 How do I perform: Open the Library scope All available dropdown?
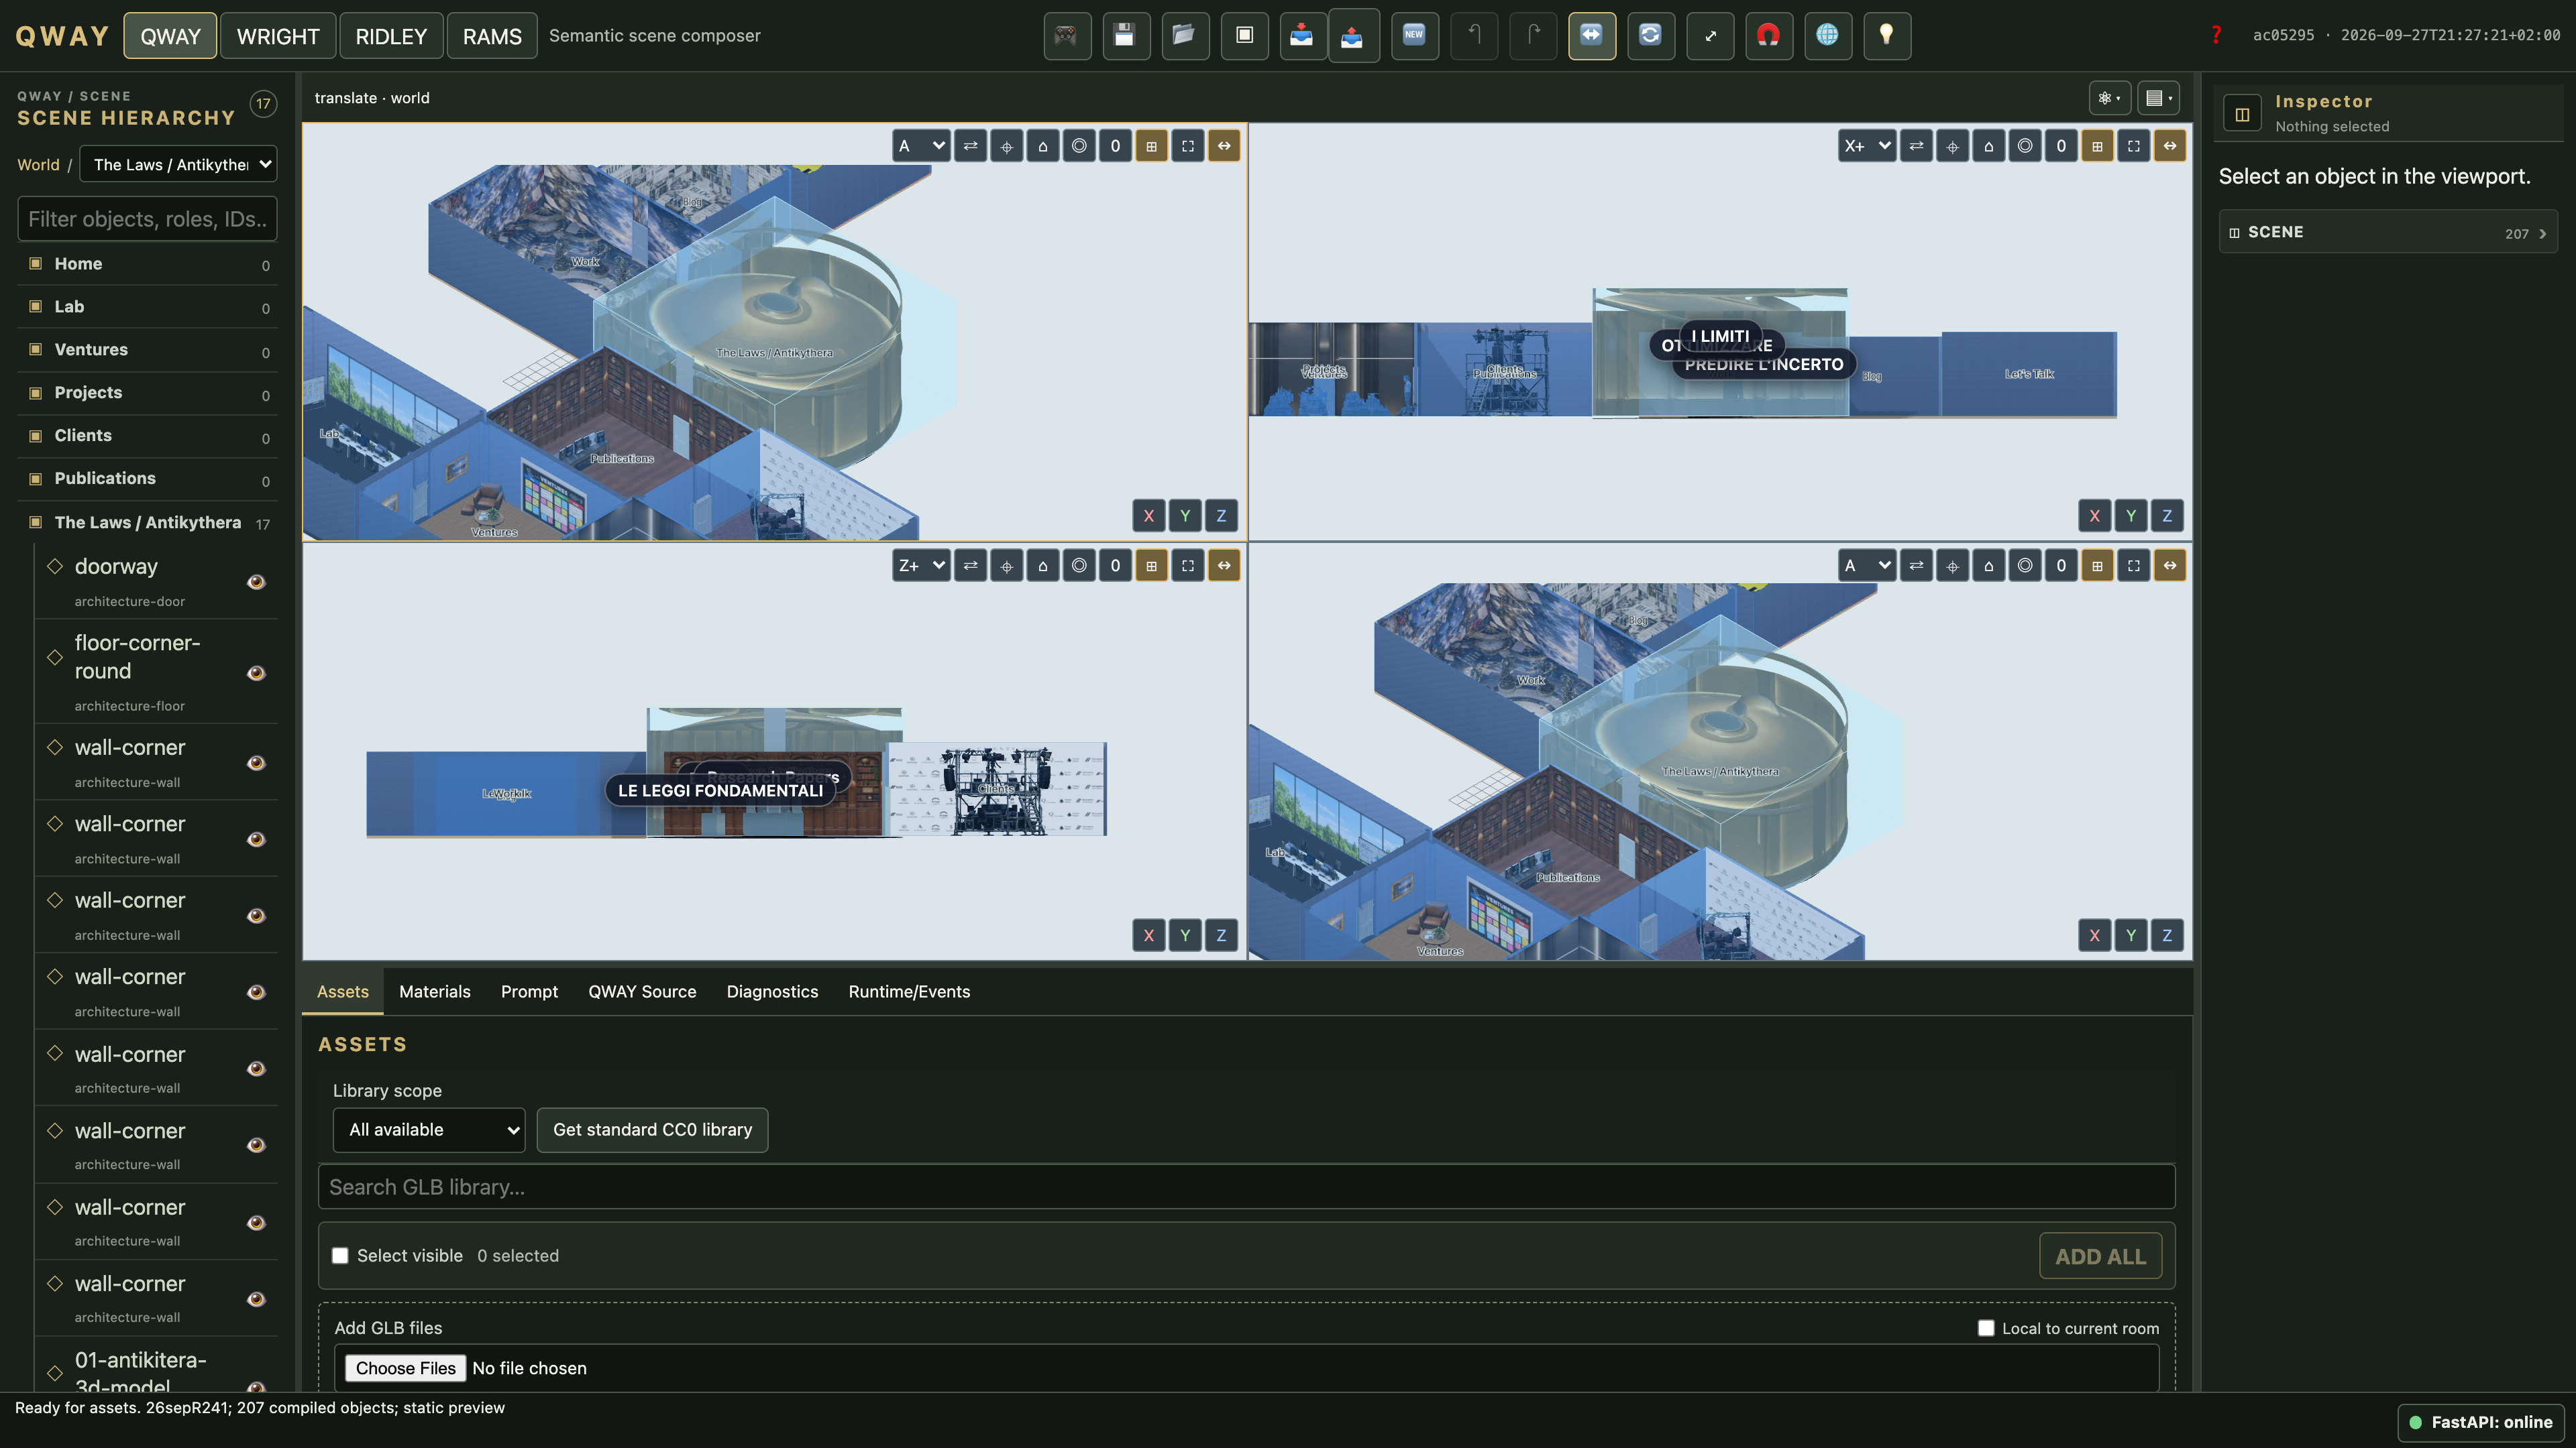point(429,1129)
